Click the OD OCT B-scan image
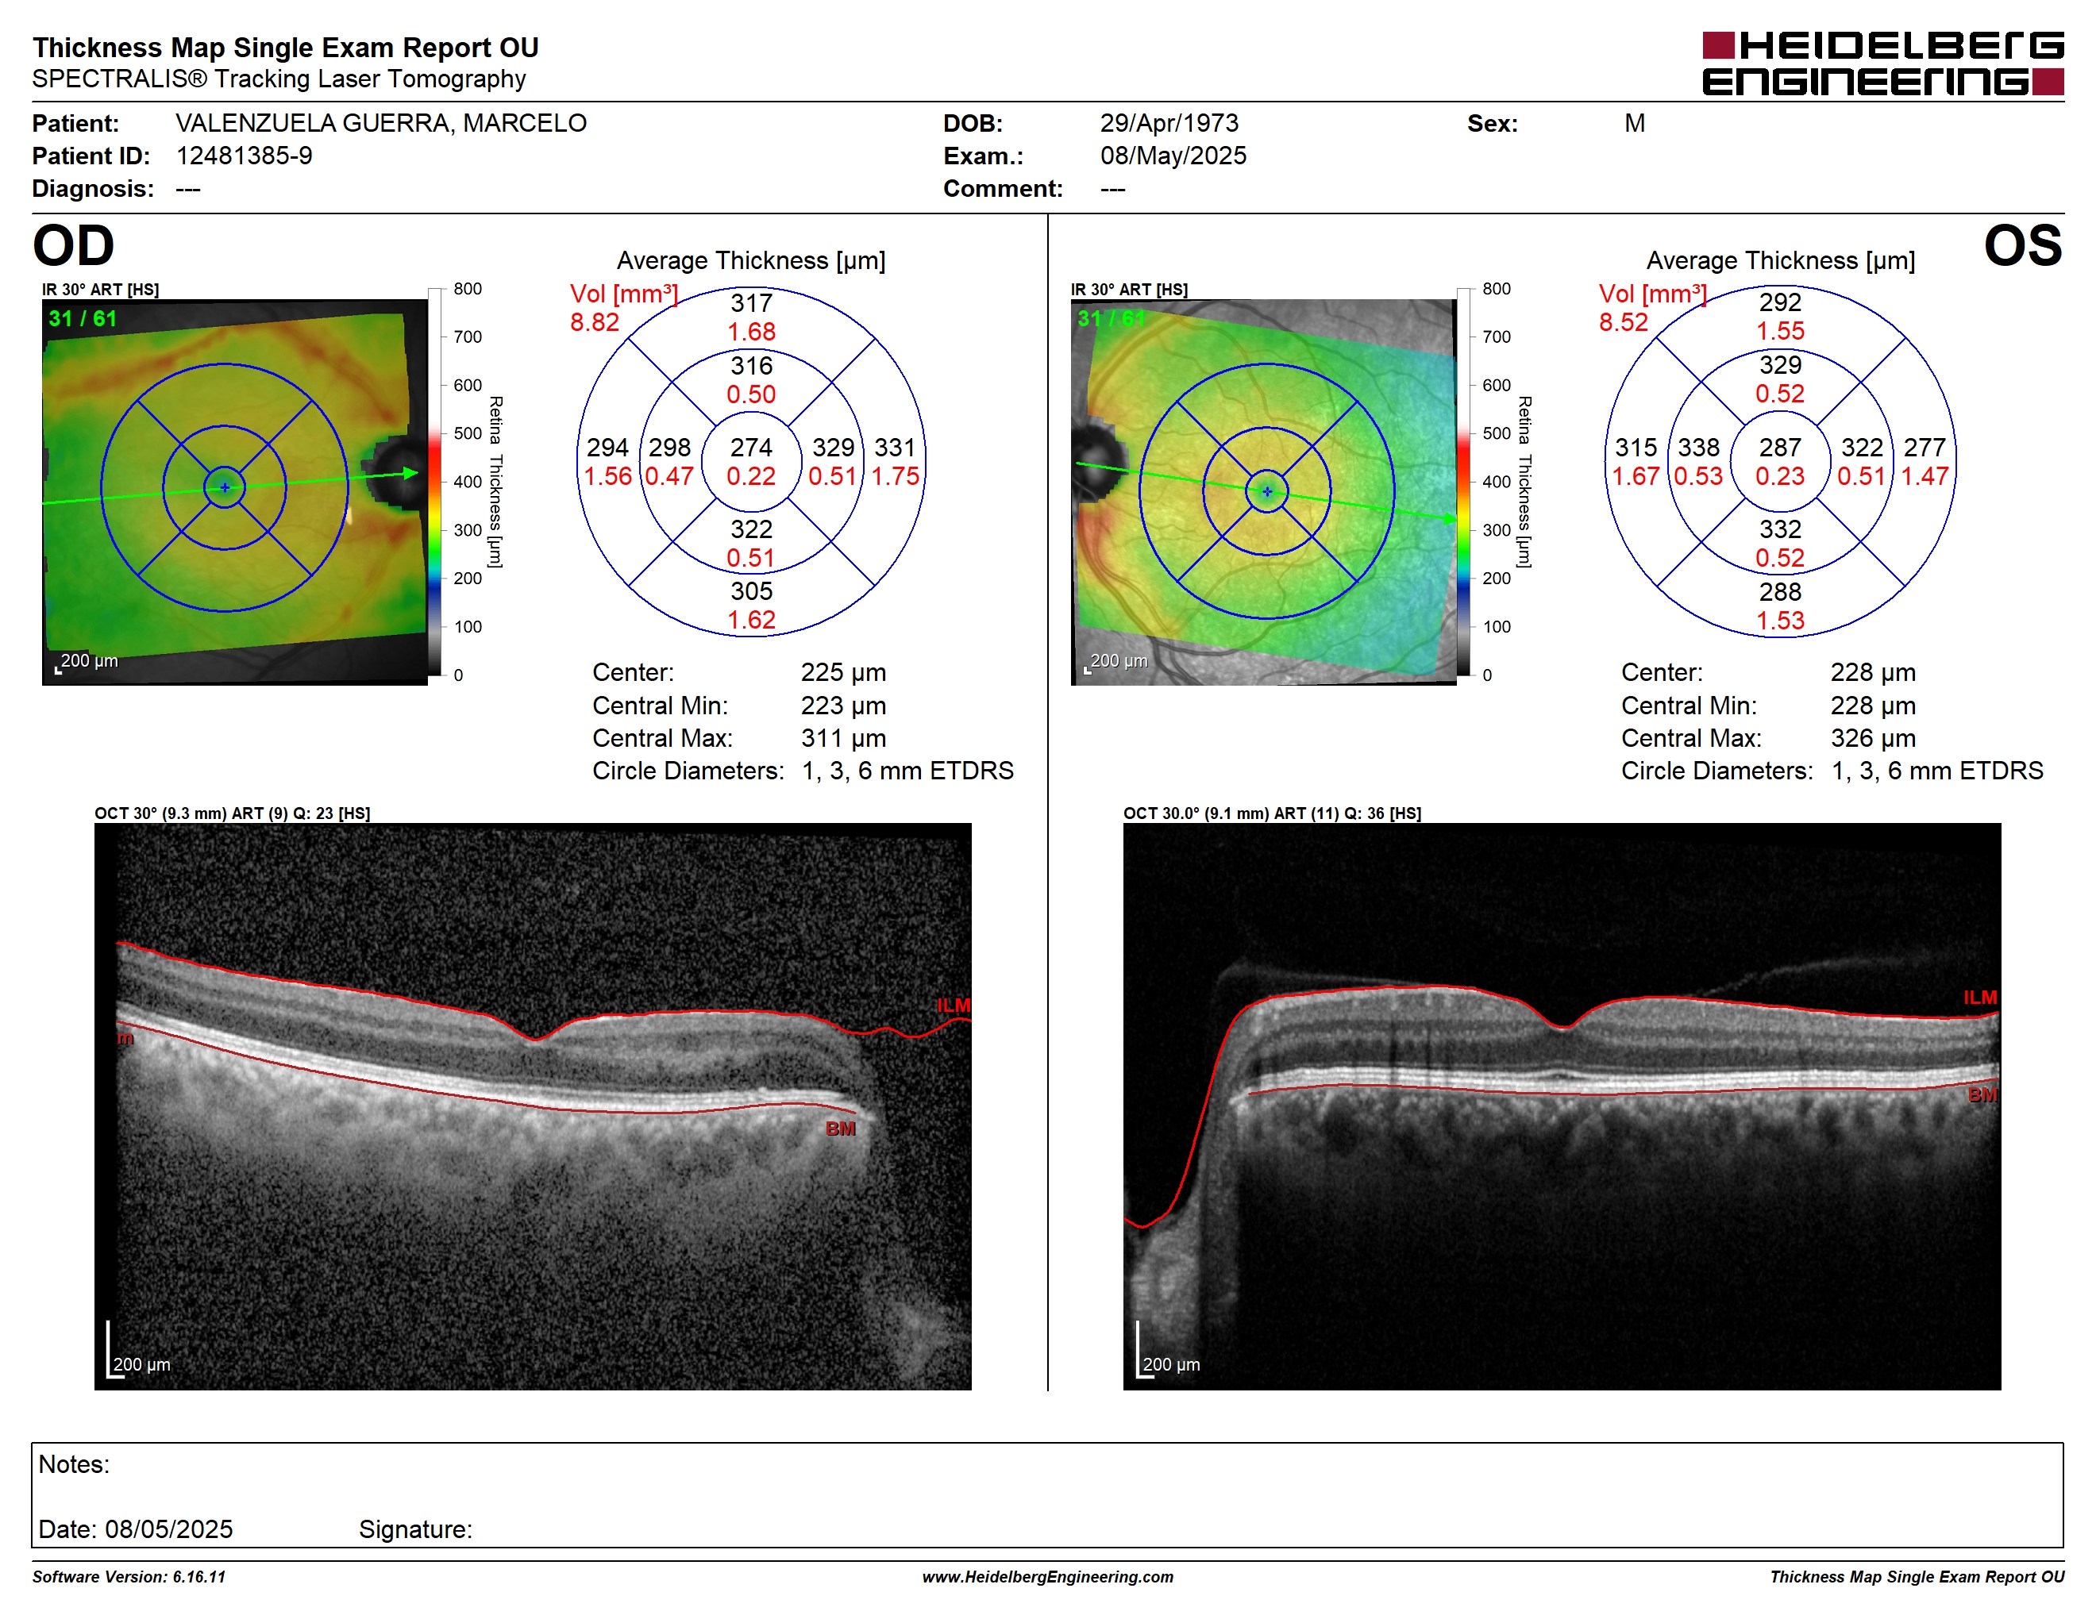This screenshot has height=1619, width=2096. 533,1106
